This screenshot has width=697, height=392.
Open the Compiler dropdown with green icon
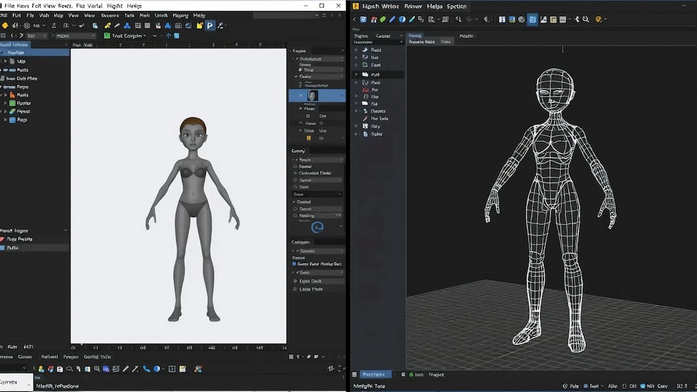point(126,36)
